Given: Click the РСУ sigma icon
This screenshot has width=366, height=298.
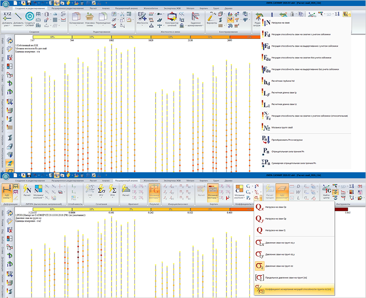Looking at the screenshot, I should tap(101, 189).
